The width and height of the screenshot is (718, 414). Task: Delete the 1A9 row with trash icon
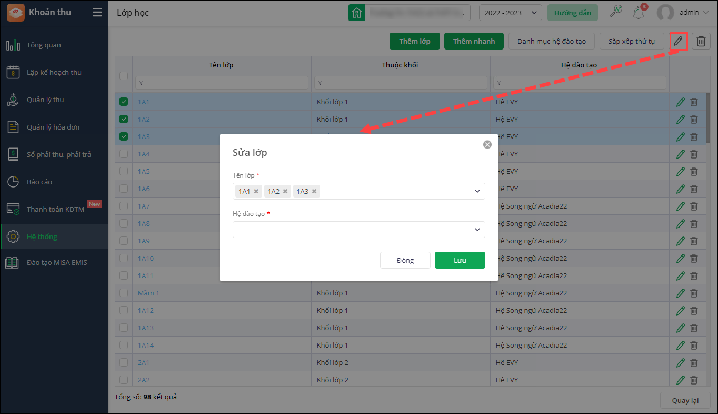(694, 241)
